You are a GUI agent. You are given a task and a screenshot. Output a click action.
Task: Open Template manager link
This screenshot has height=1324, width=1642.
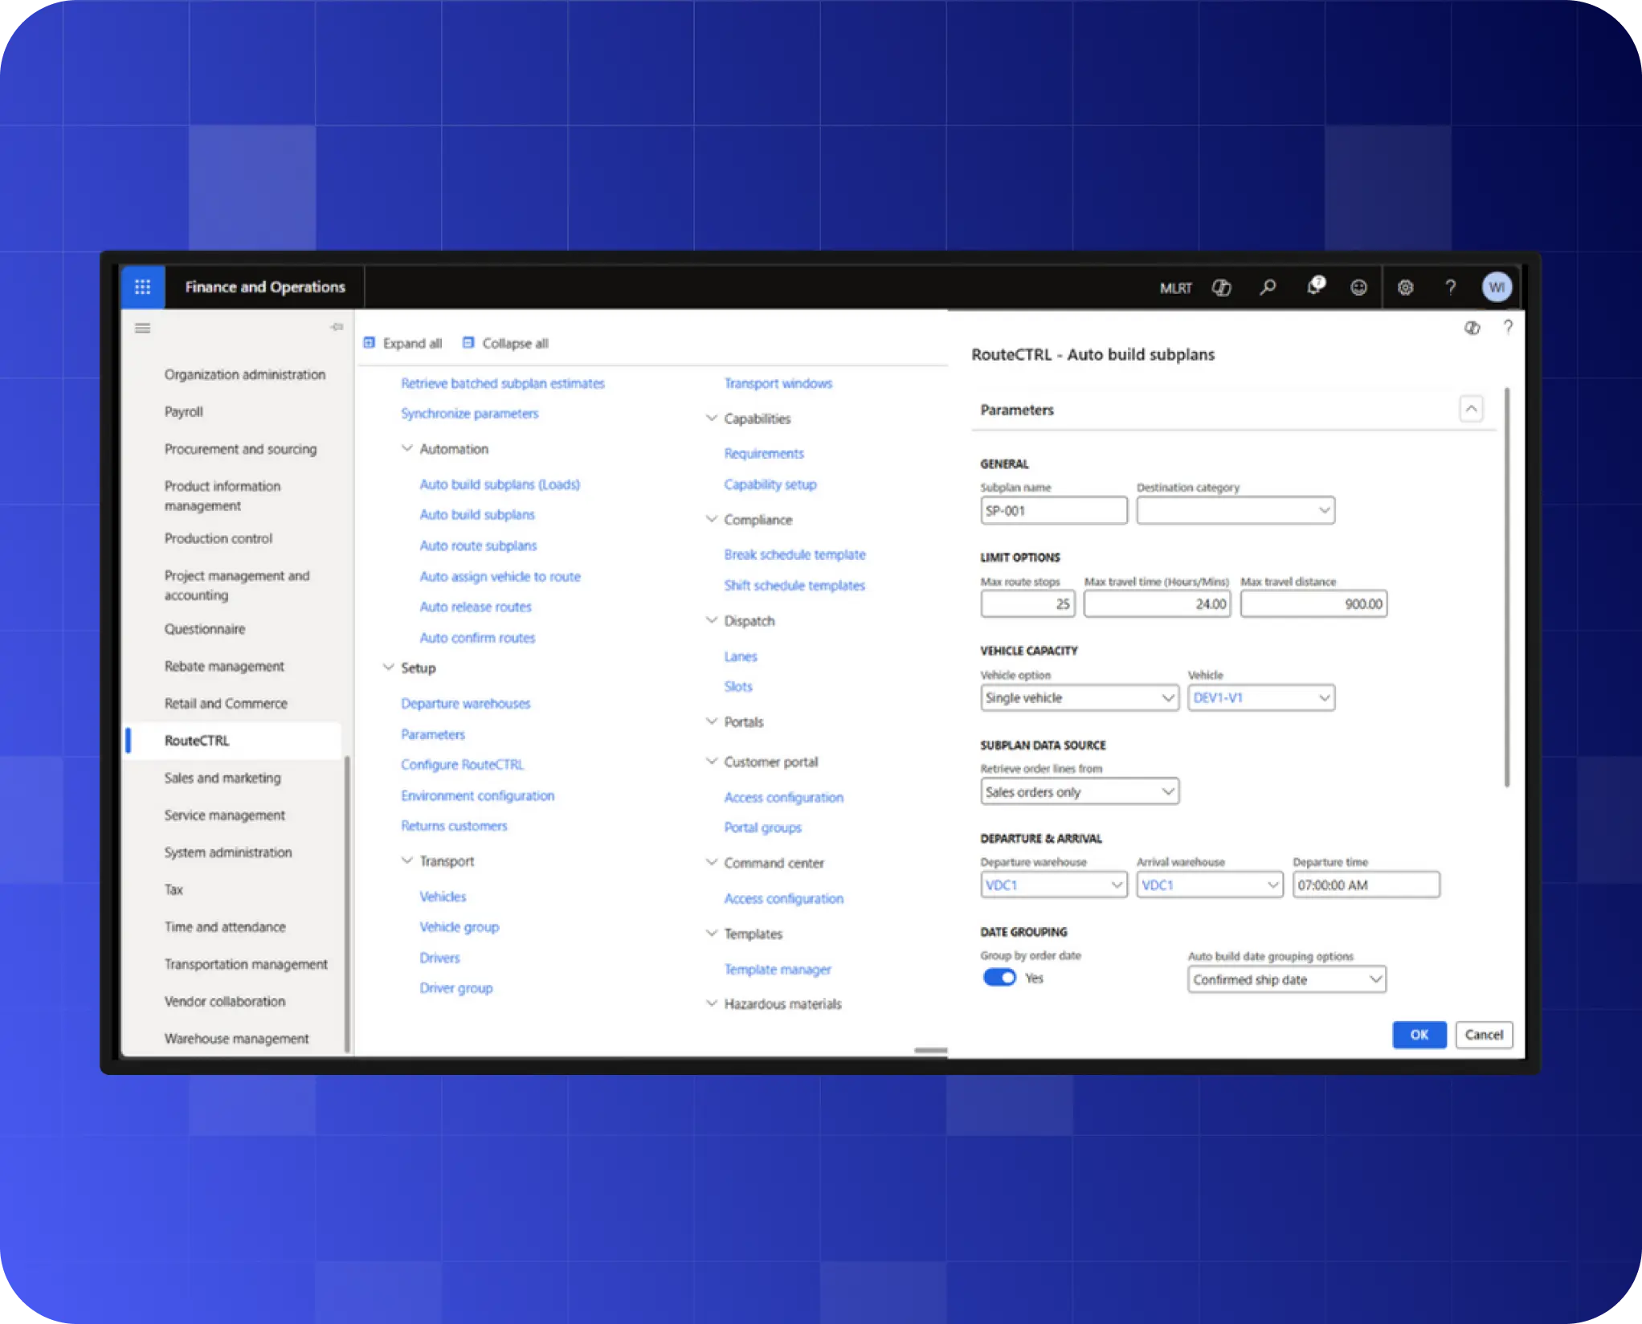click(778, 970)
